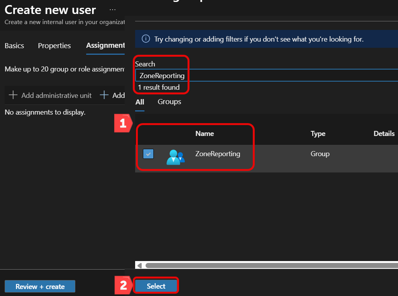This screenshot has height=296, width=398.
Task: Sort by the Name column header
Action: [205, 134]
